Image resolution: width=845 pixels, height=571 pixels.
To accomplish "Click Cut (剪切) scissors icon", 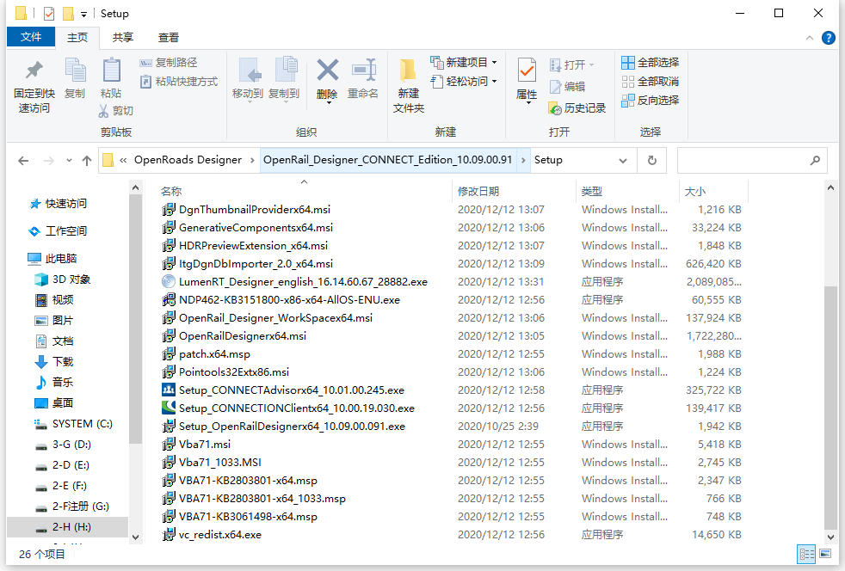I will pos(103,111).
